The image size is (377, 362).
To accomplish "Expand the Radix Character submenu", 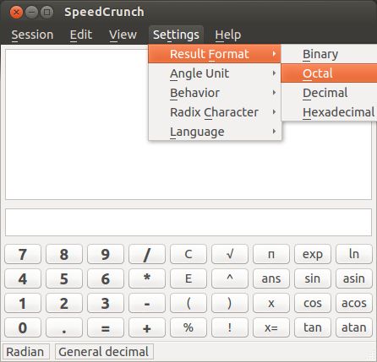I will tap(215, 112).
